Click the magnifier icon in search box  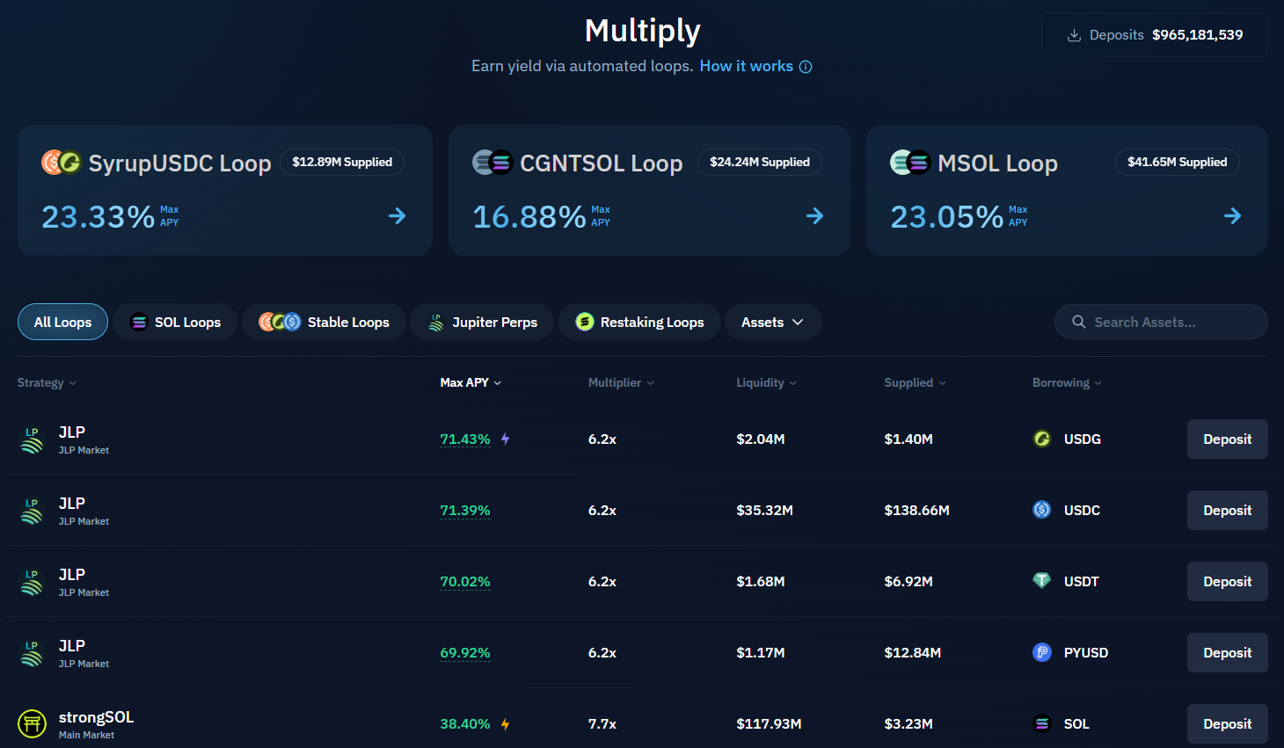(x=1079, y=323)
